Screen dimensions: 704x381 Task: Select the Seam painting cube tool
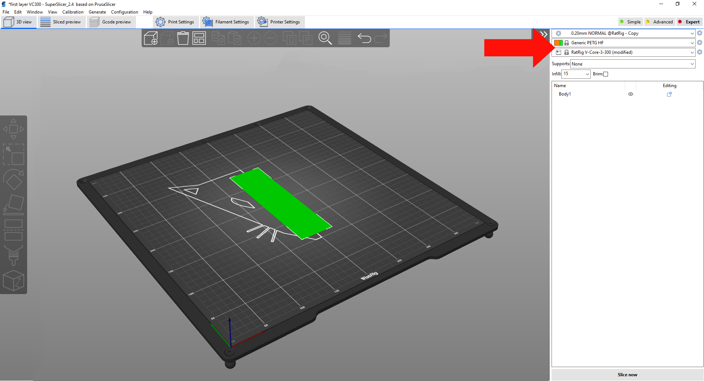coord(14,280)
